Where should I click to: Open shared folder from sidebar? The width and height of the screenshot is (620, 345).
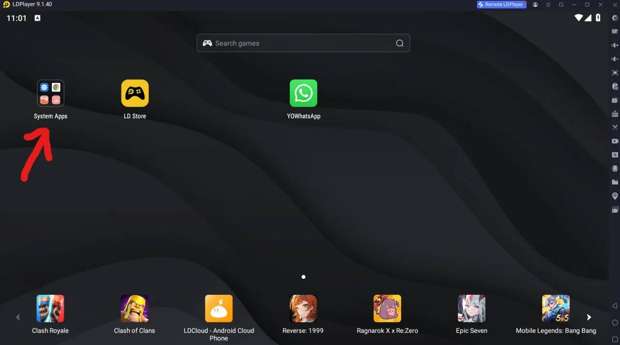click(x=615, y=182)
